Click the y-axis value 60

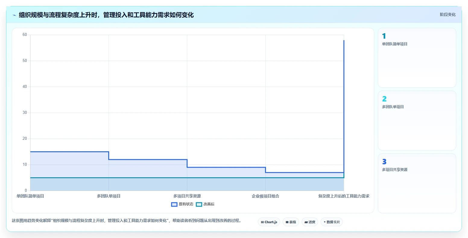click(x=25, y=35)
